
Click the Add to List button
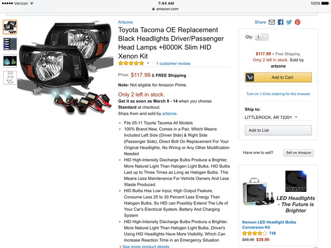click(278, 130)
